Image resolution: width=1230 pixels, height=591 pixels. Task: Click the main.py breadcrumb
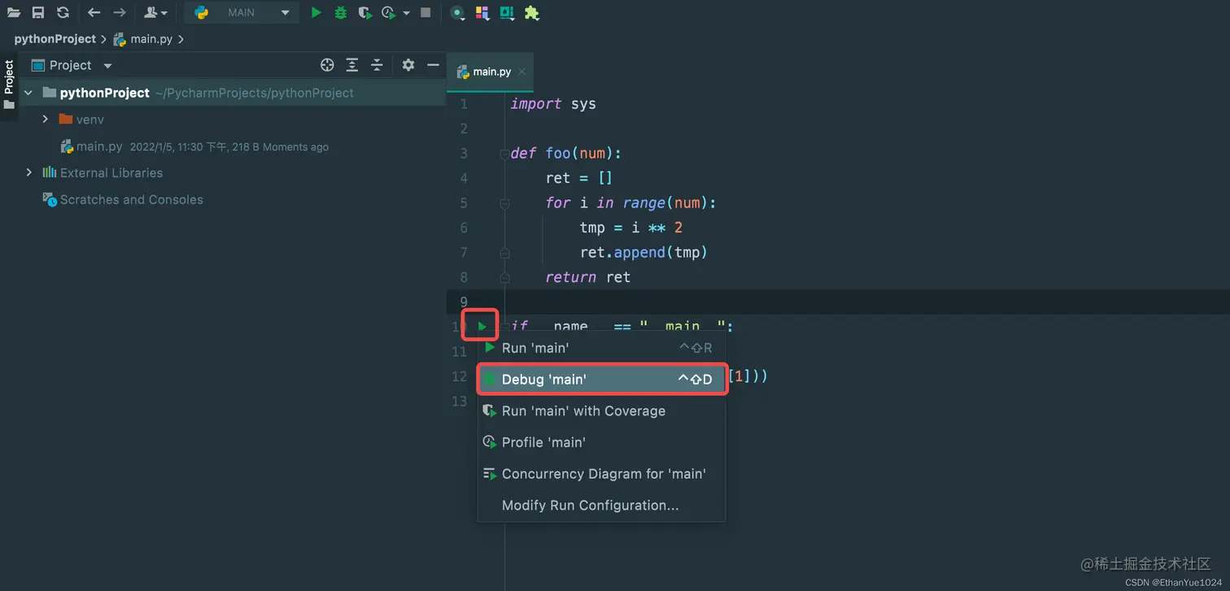coord(143,39)
